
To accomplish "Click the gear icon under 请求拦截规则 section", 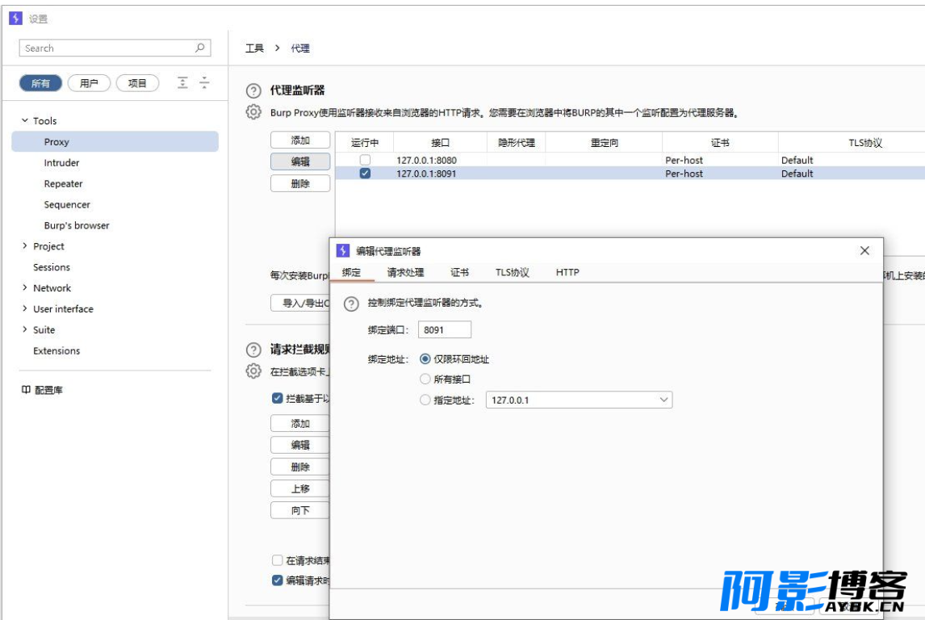I will pos(253,371).
